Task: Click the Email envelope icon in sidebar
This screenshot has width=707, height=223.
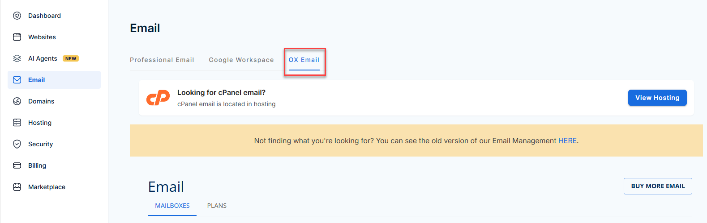Action: [x=17, y=80]
